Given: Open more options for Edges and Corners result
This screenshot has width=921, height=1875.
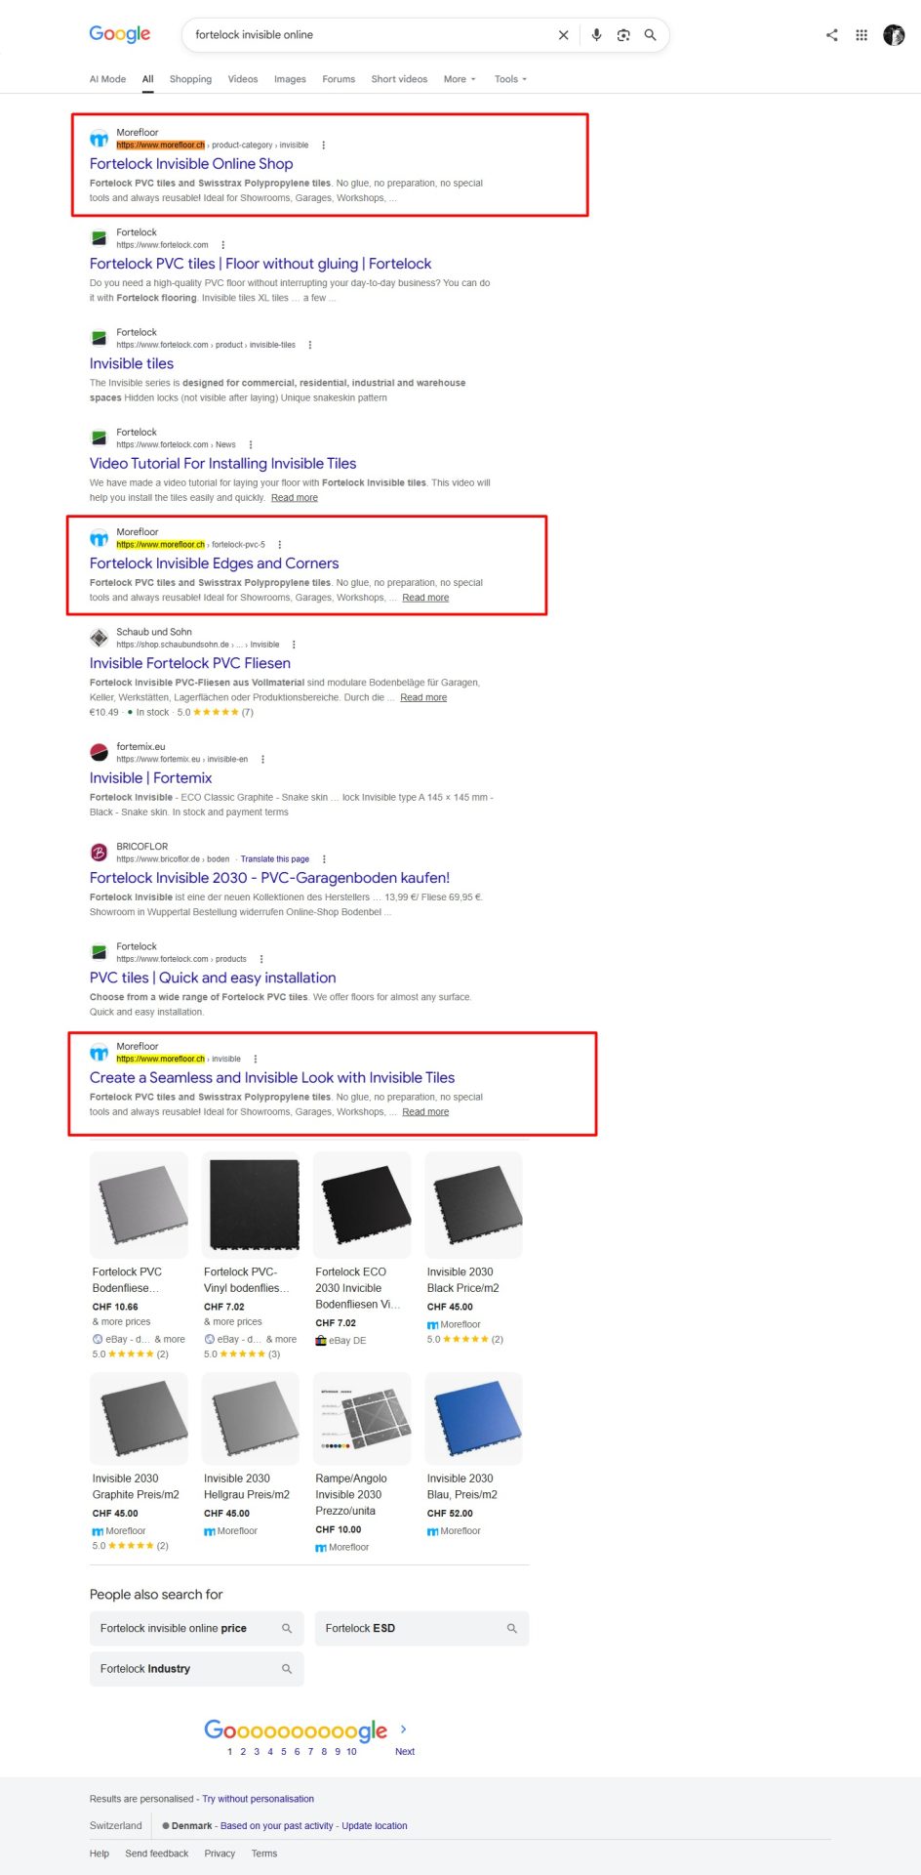Looking at the screenshot, I should 280,545.
